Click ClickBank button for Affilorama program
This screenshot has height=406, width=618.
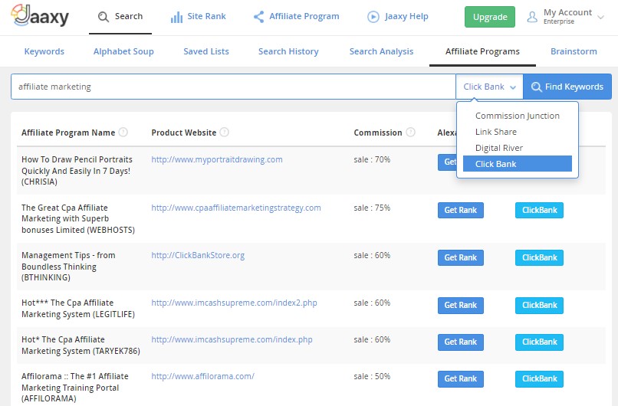point(539,379)
